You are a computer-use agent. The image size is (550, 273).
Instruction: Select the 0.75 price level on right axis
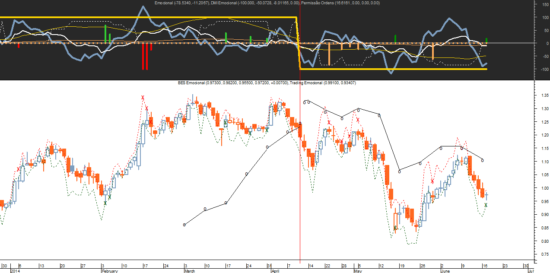point(542,254)
